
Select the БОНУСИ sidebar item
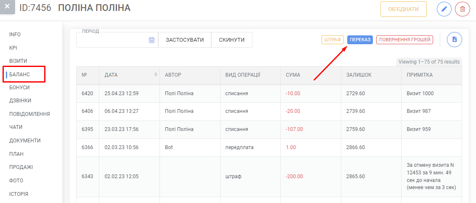coord(19,87)
